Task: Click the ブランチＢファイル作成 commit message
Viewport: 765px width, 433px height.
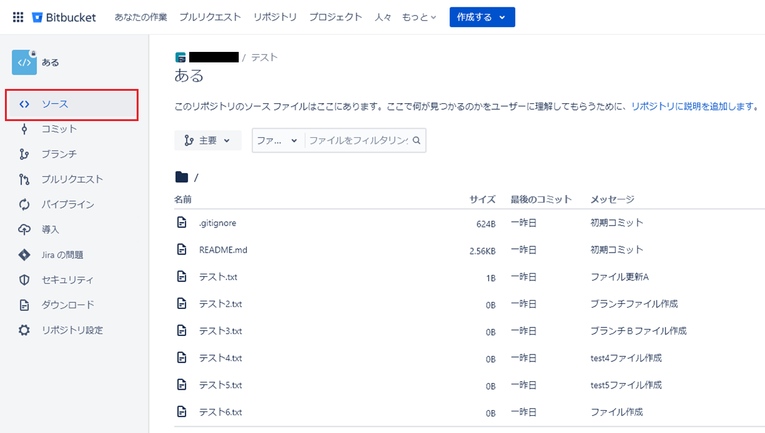Action: 639,330
